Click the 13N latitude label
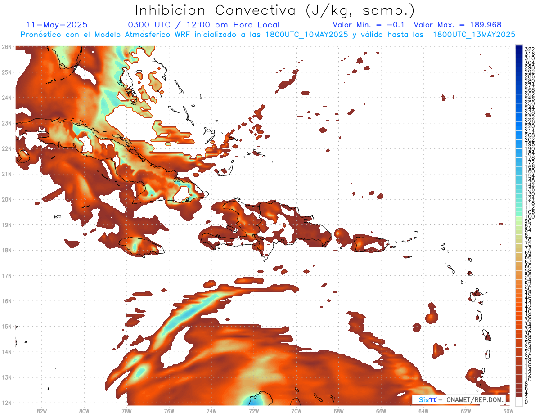Image resolution: width=540 pixels, height=417 pixels. coord(6,377)
